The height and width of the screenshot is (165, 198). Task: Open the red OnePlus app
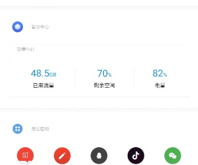(x=25, y=155)
